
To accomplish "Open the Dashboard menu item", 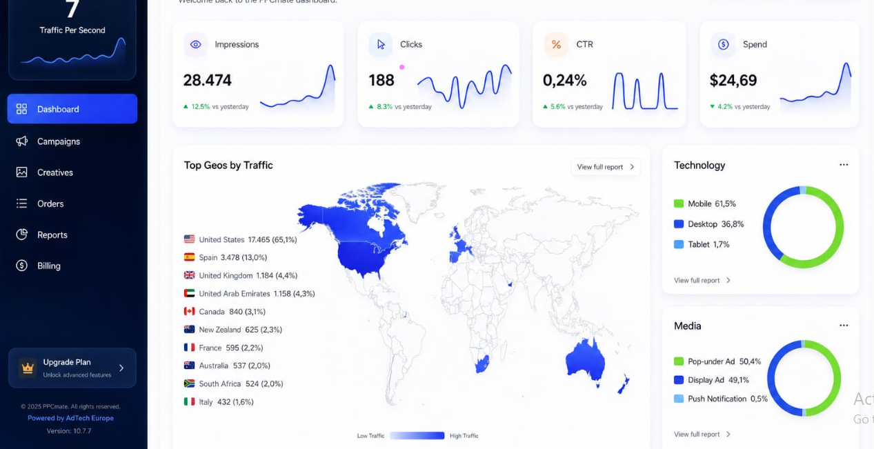I will pyautogui.click(x=72, y=109).
